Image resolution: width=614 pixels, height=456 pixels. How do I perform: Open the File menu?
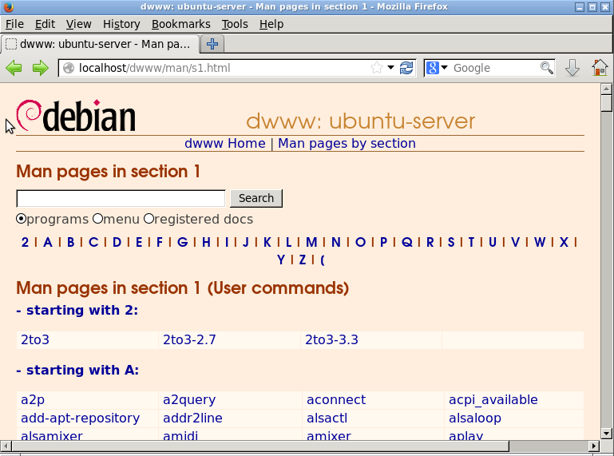tap(14, 24)
